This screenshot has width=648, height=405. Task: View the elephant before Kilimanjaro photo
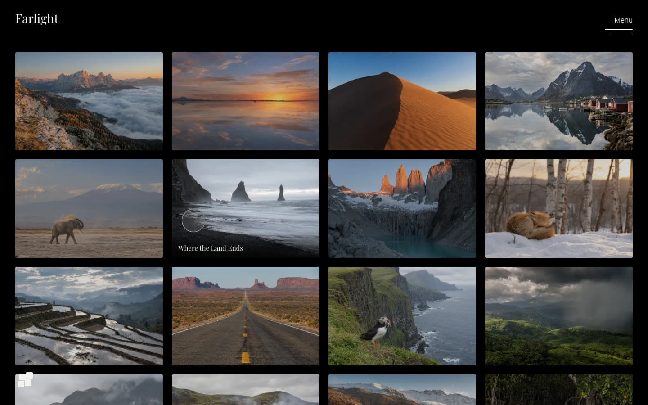tap(89, 208)
